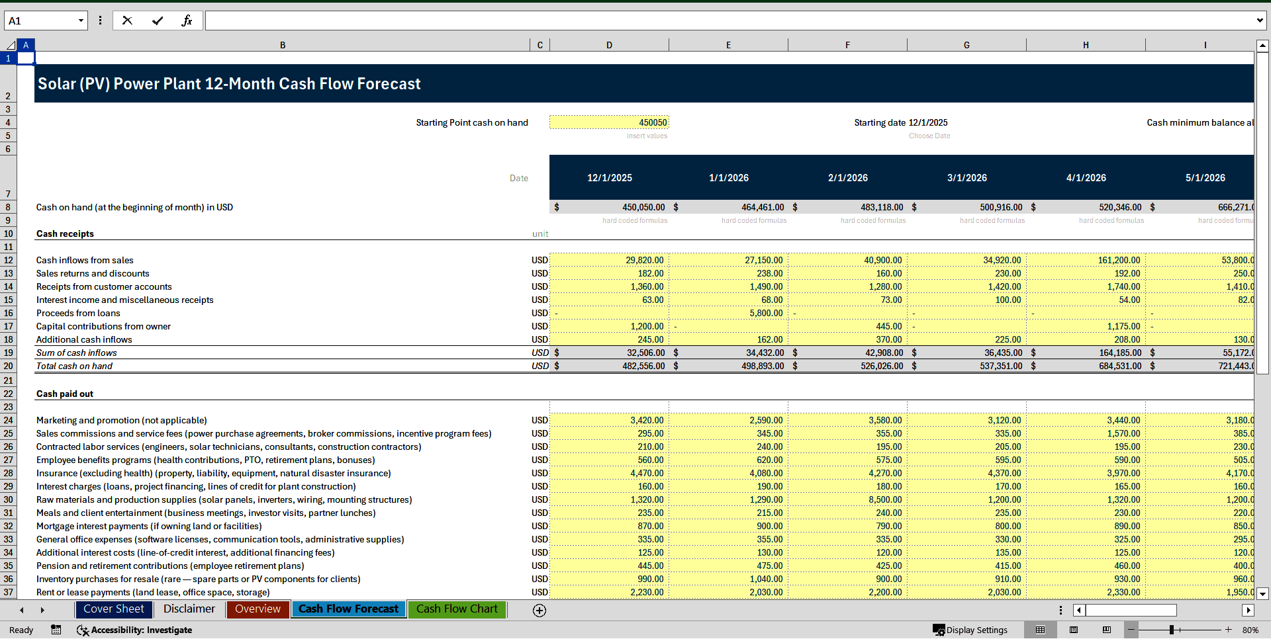Click the Cancel (X) icon beside formula bar
Screen dimensions: 1271x639
(127, 20)
